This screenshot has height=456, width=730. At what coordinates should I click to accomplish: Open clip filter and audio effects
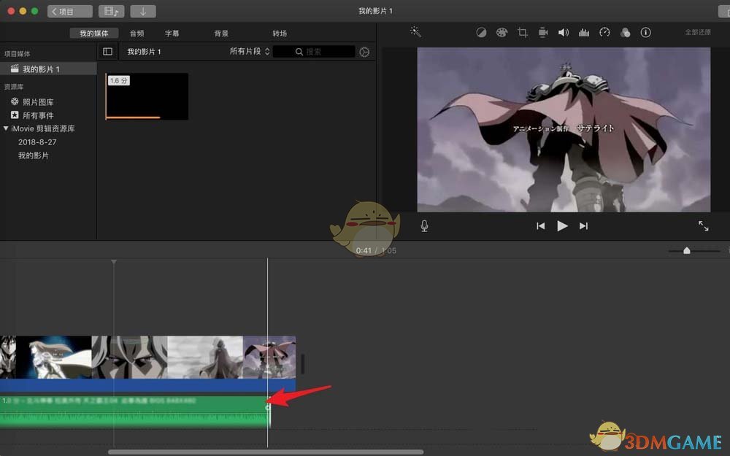coord(626,32)
